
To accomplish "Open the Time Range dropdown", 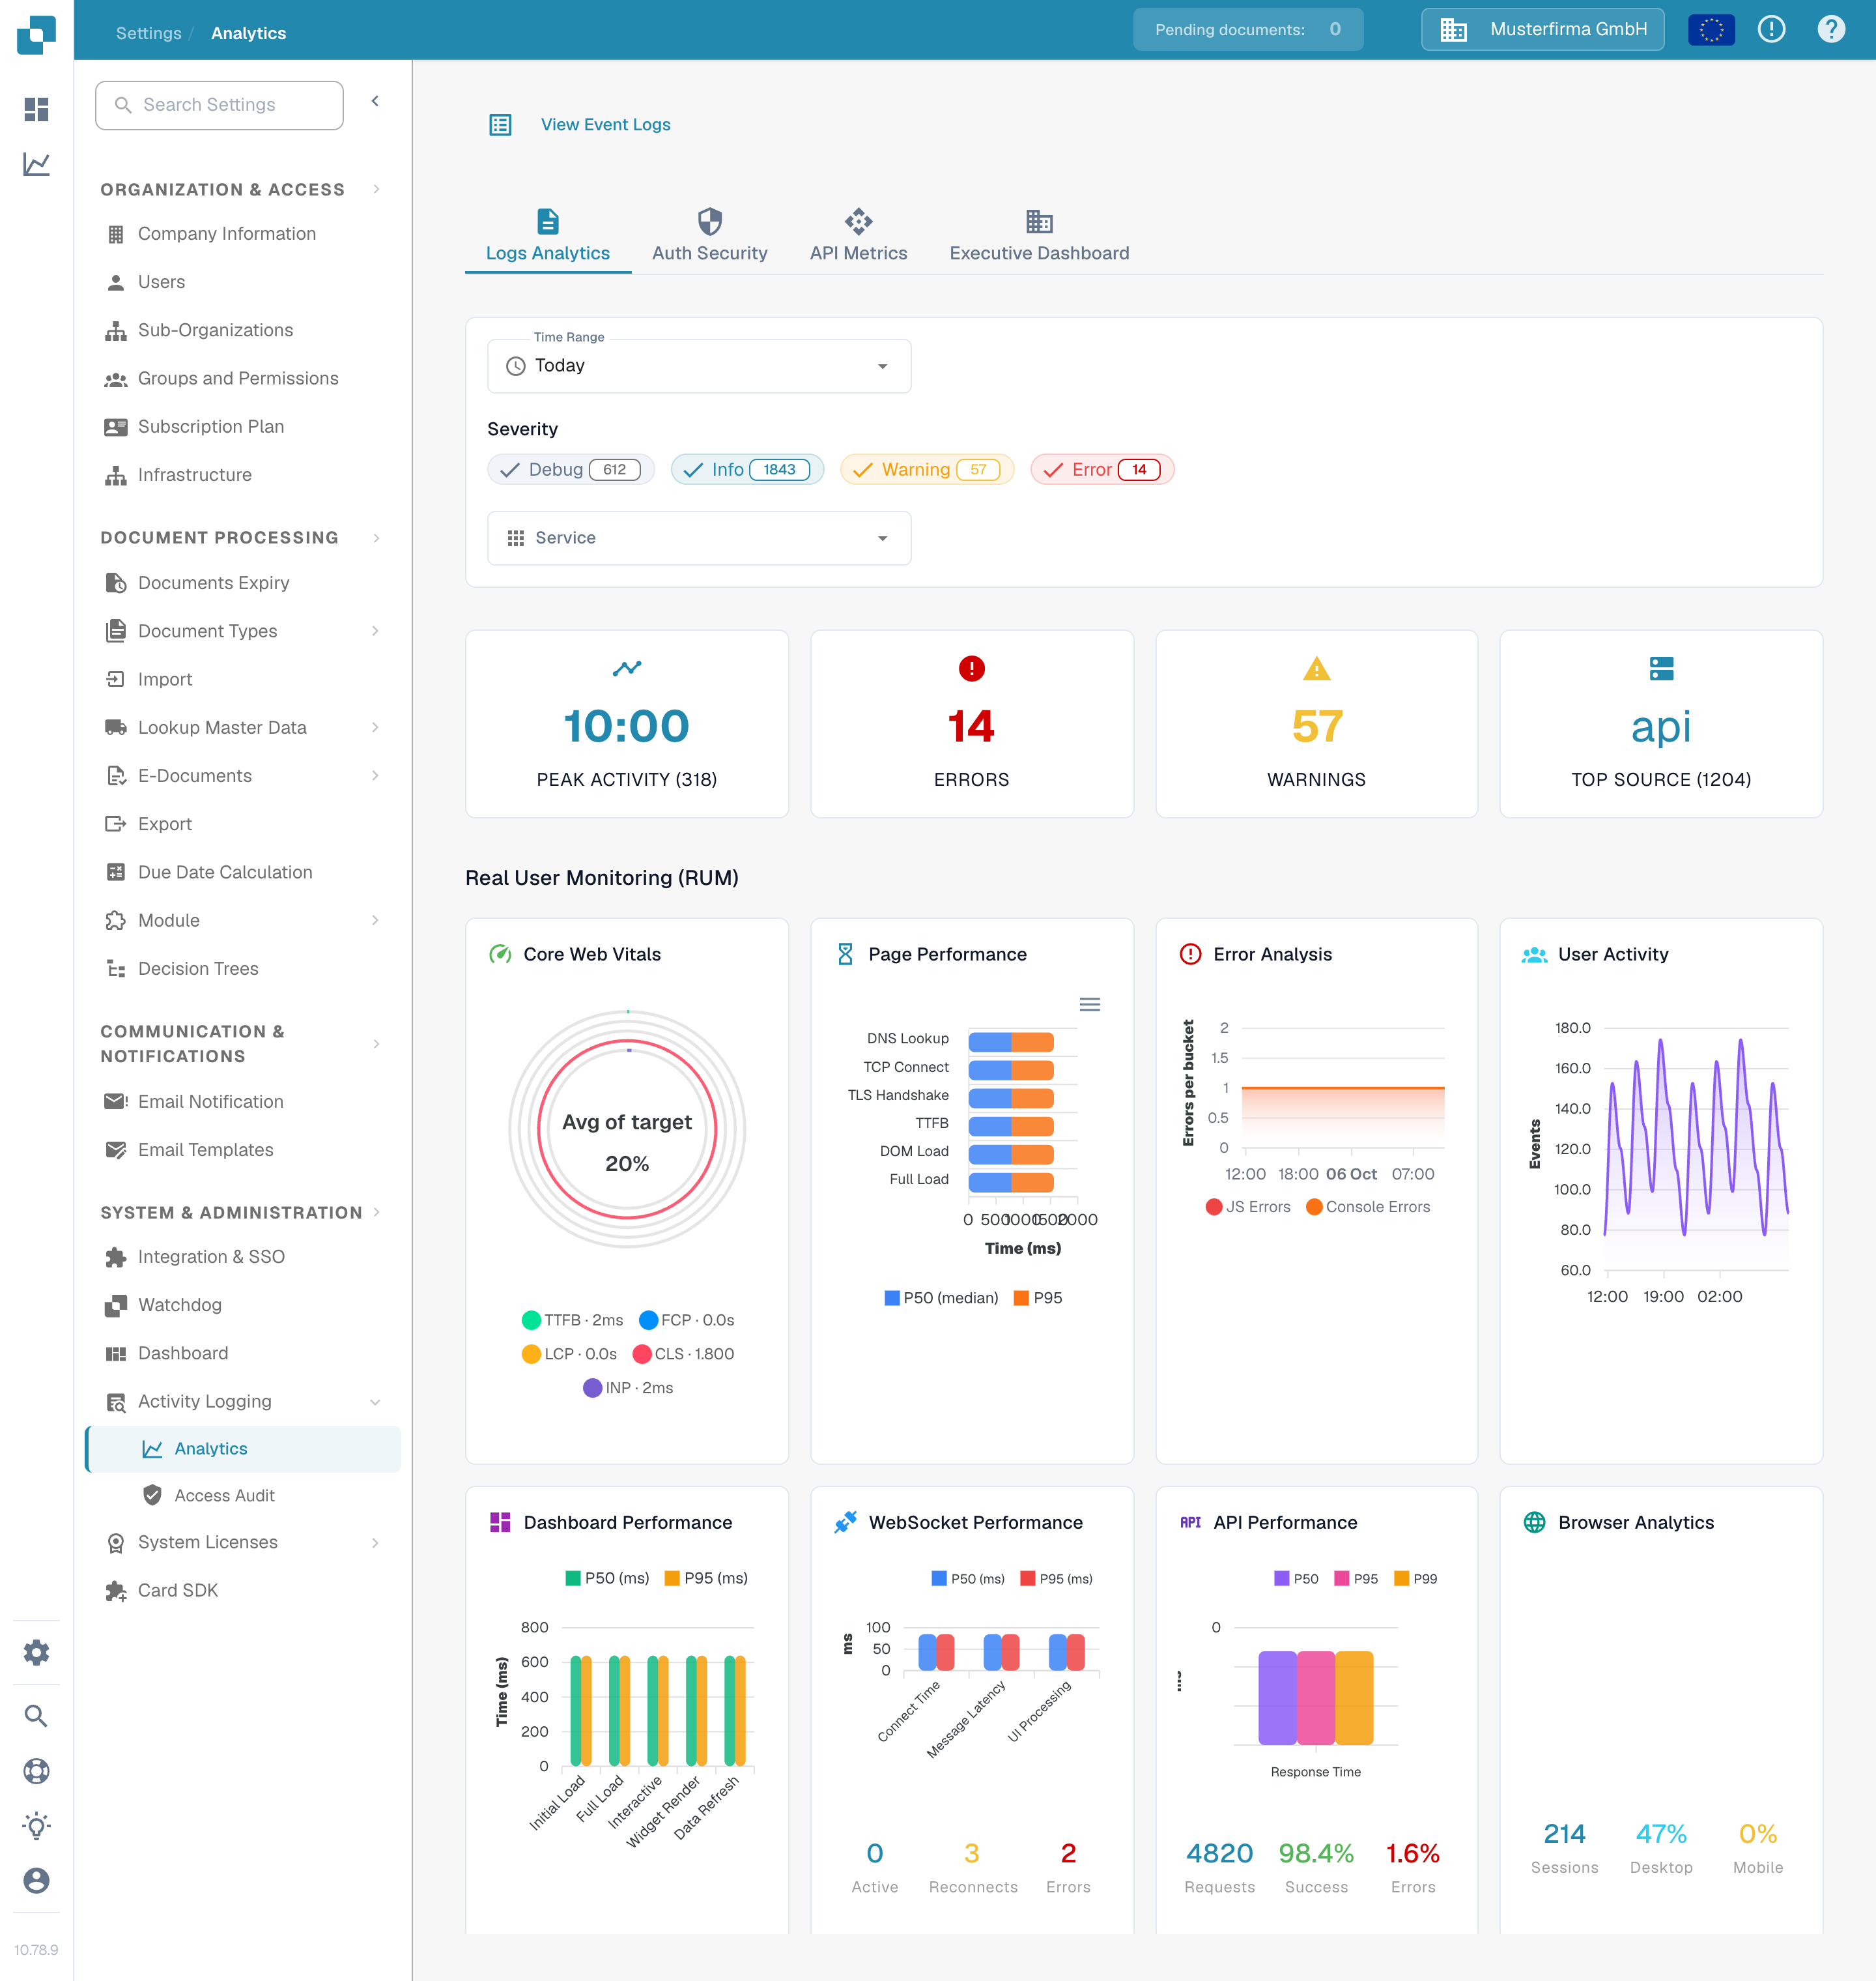I will pyautogui.click(x=699, y=366).
